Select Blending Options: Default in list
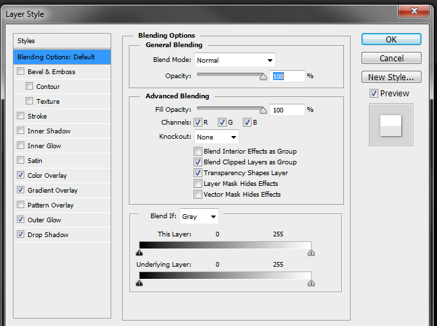437x326 pixels. pos(56,57)
